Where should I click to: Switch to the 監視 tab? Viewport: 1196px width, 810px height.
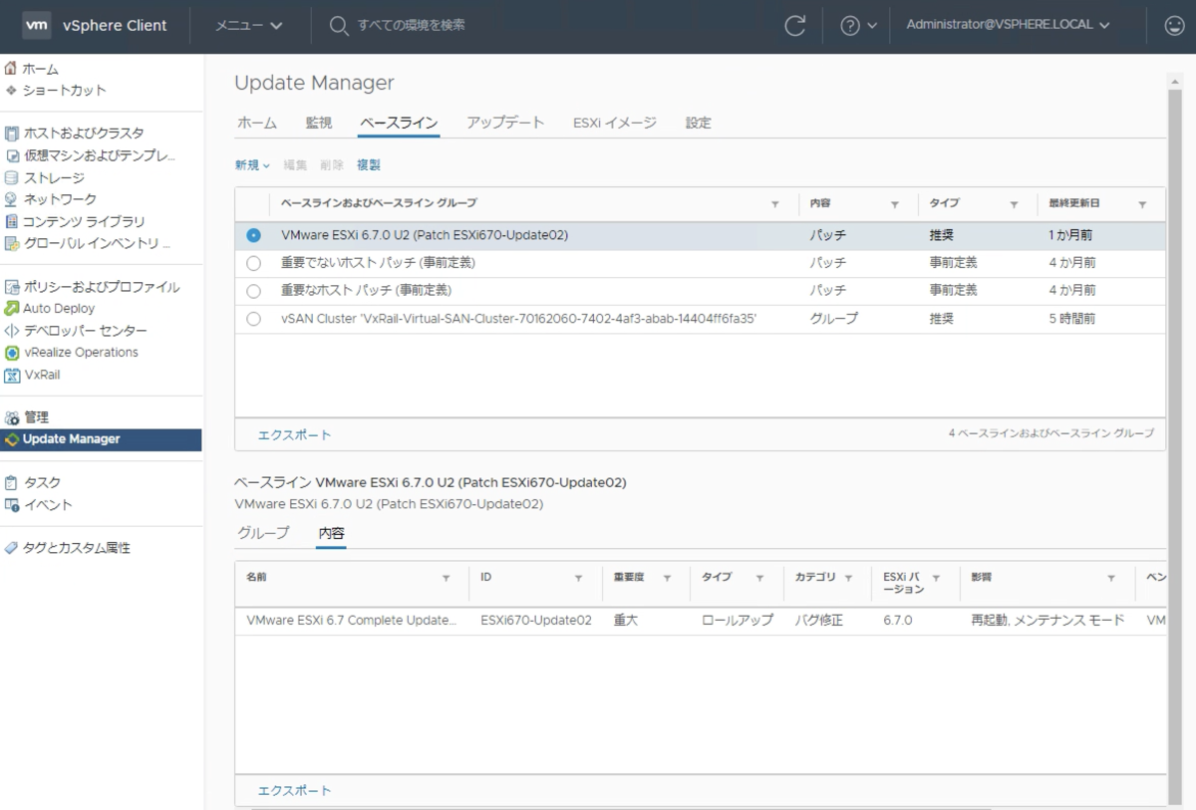point(319,123)
